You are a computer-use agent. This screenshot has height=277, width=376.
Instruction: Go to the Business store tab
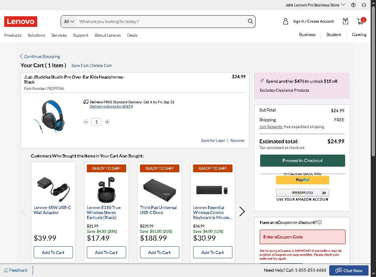[307, 34]
